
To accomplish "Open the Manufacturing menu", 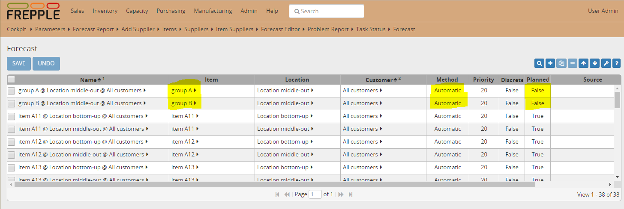I will point(213,11).
